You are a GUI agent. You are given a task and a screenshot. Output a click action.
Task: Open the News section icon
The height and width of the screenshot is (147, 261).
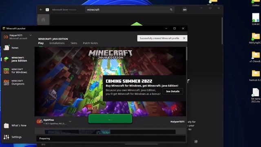pos(7,48)
